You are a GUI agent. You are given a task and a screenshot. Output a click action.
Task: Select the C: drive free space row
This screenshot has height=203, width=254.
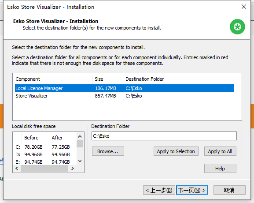(45, 147)
